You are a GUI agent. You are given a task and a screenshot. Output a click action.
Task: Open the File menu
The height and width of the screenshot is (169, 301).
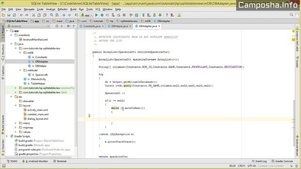3,9
